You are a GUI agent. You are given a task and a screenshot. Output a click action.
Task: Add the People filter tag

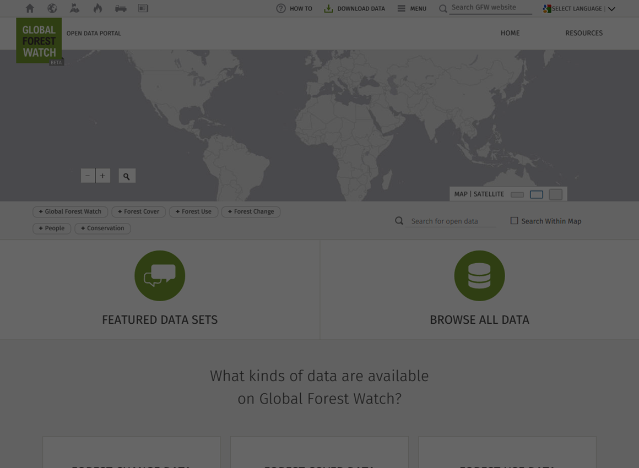[x=52, y=228]
